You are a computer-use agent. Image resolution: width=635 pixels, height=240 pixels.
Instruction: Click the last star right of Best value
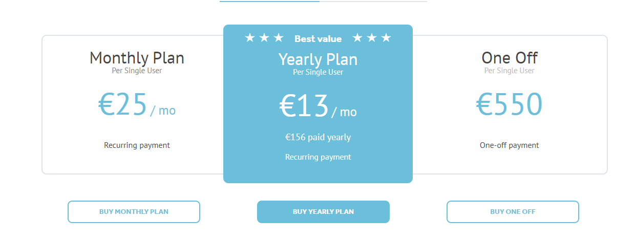tap(386, 38)
